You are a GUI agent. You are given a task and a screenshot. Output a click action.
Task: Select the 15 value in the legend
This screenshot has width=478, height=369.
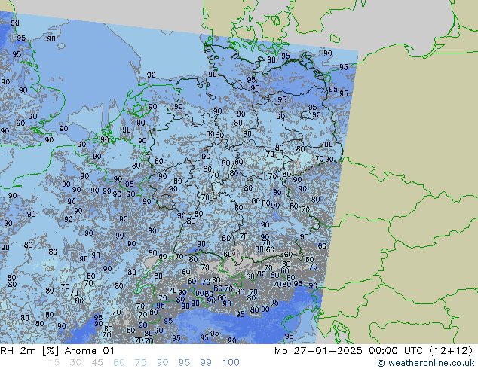click(x=54, y=363)
